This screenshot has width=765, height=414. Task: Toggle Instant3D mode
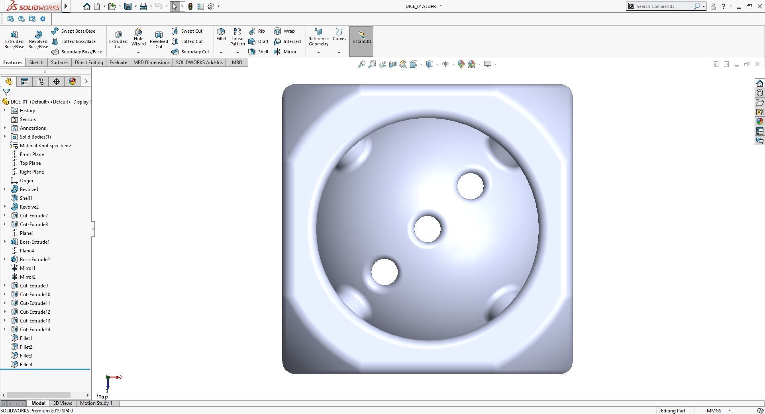361,41
